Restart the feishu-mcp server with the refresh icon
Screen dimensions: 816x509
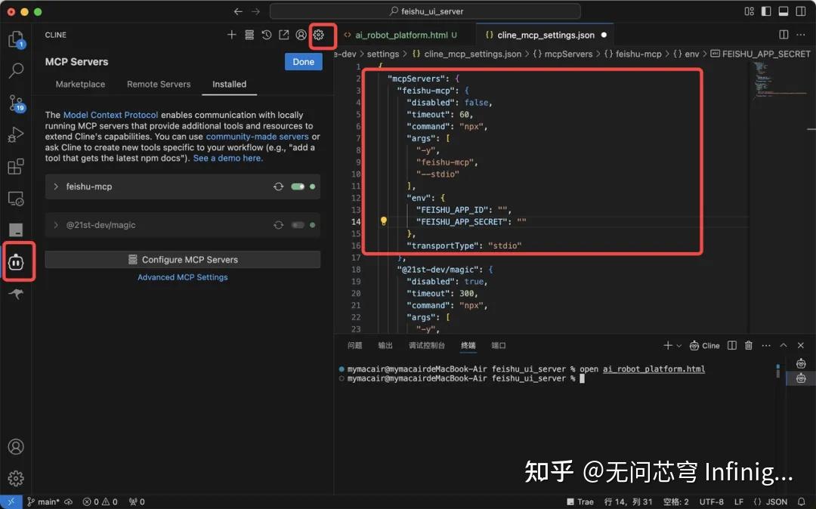coord(278,187)
